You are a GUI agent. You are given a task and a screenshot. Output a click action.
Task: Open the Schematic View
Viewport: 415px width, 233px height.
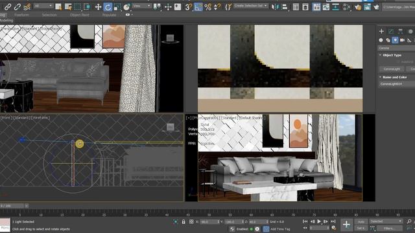(336, 6)
